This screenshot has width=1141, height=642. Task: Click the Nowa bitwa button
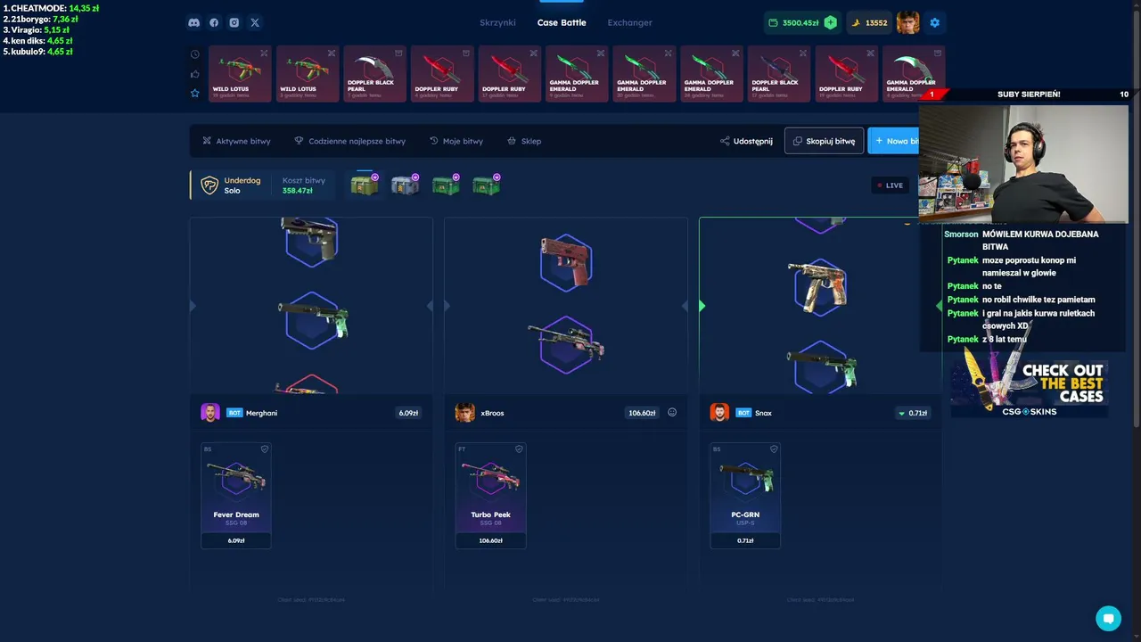click(893, 141)
